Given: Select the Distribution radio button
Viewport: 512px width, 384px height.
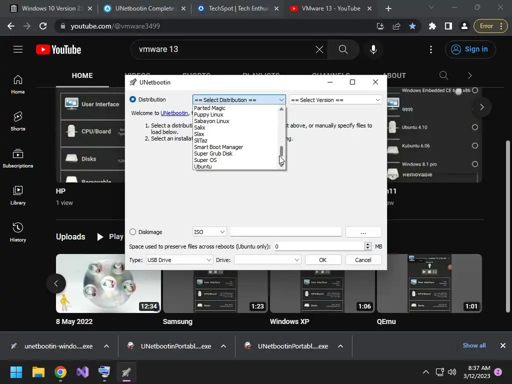Looking at the screenshot, I should coord(132,99).
